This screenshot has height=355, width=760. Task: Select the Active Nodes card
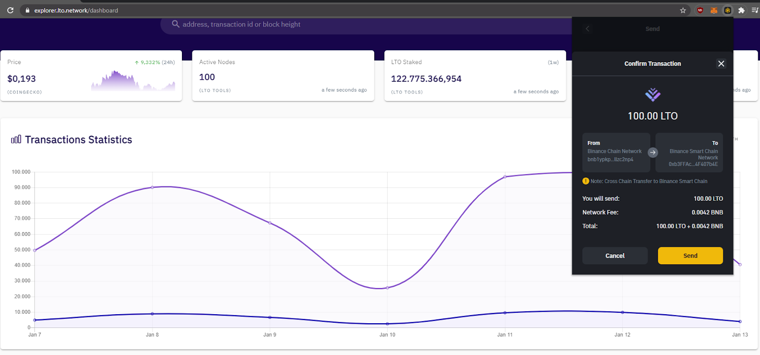[x=283, y=75]
